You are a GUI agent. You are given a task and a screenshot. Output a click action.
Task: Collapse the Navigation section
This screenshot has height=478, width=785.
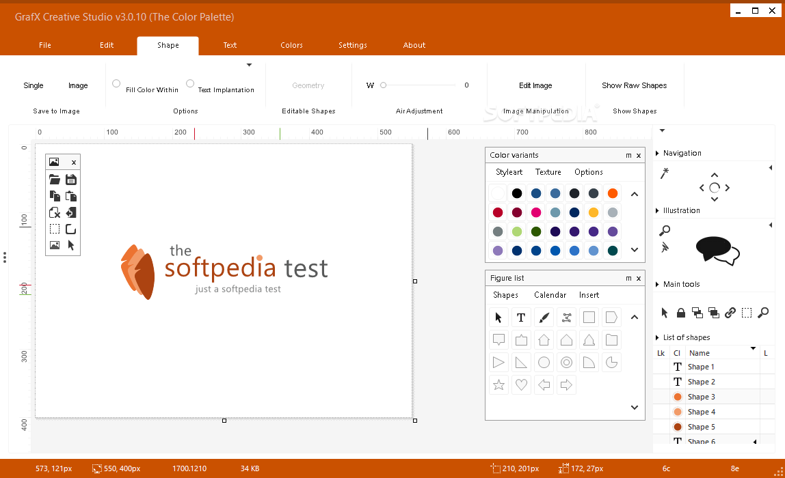pyautogui.click(x=657, y=153)
